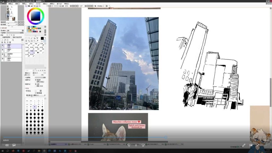Select 简易(无笔压) drawing mode radio

coord(36,82)
